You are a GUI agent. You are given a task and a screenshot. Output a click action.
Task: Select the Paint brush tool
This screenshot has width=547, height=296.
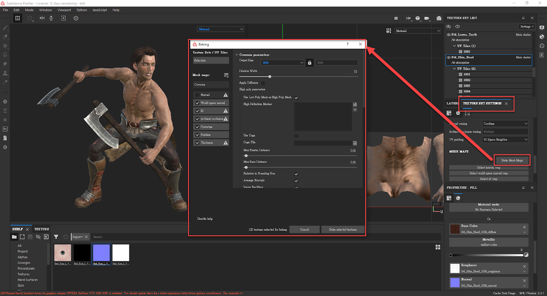click(5, 28)
